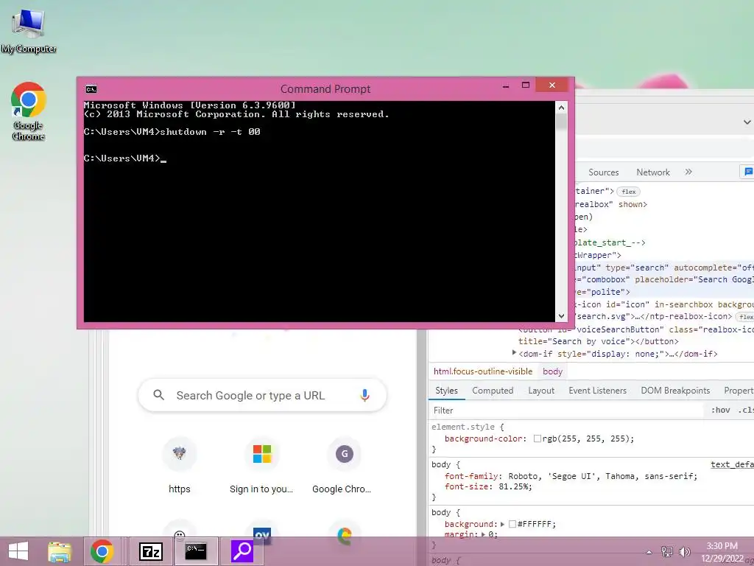Expand more DevTools tabs chevron

(688, 172)
